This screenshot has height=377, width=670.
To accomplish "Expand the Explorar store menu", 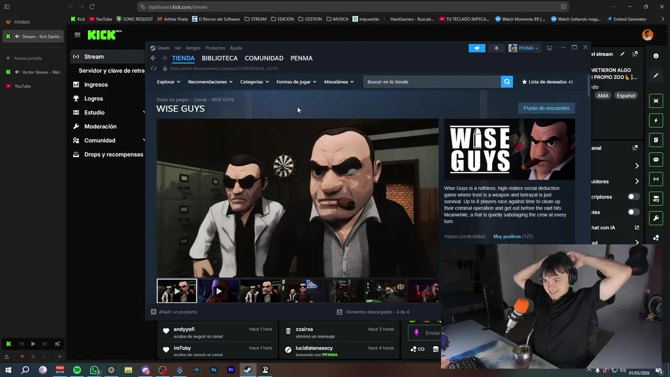I will click(169, 82).
